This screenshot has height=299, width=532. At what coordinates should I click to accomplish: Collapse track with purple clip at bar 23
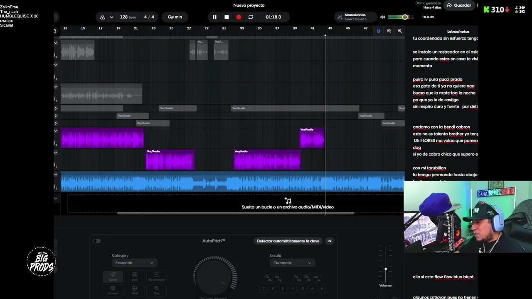56,152
